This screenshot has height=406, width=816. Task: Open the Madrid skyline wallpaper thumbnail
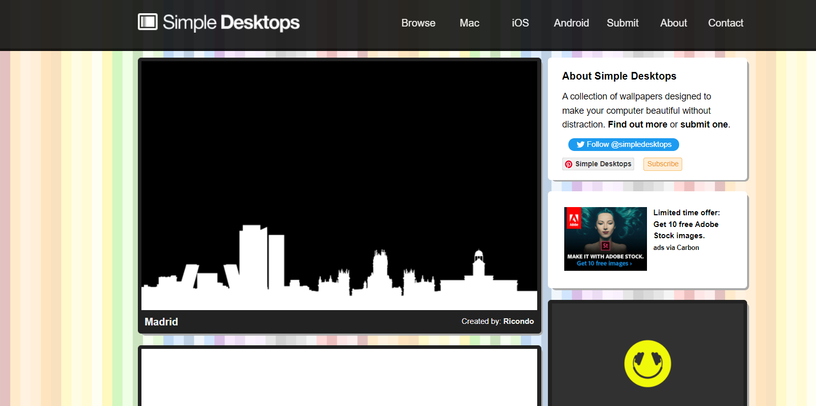tap(339, 186)
